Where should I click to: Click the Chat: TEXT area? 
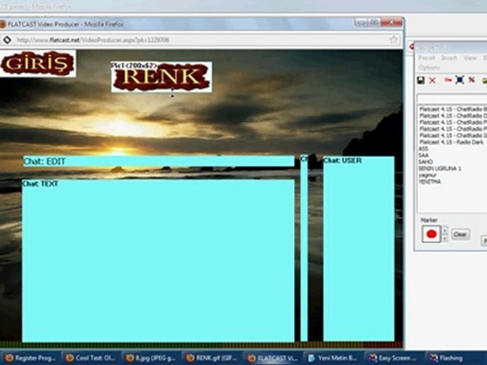coord(158,261)
